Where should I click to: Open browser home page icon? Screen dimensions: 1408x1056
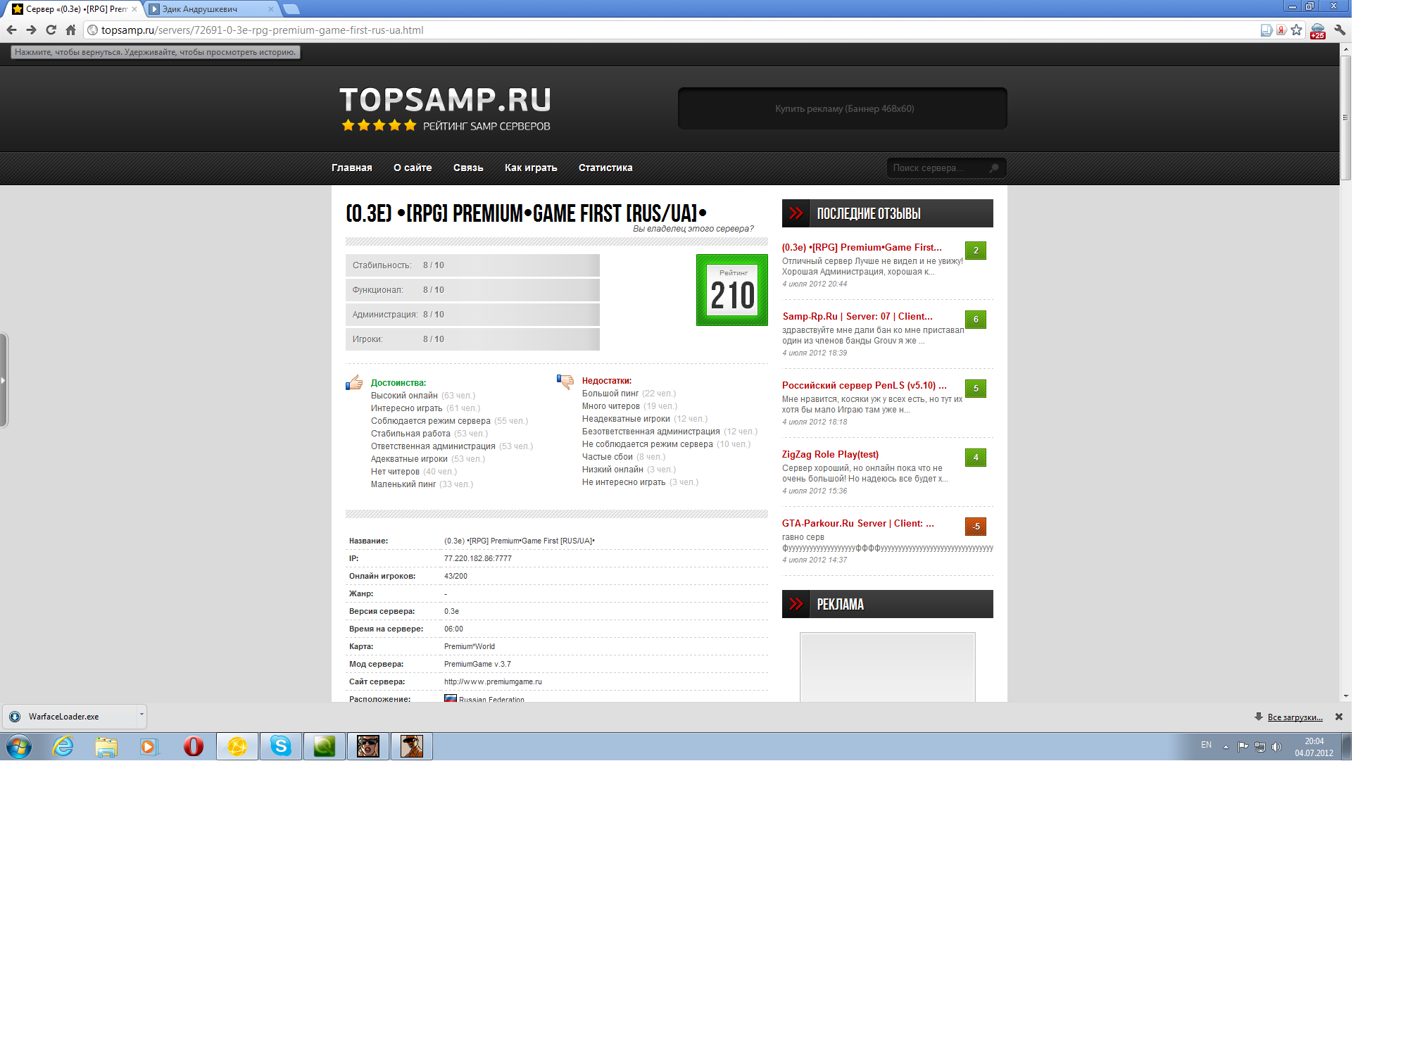70,30
